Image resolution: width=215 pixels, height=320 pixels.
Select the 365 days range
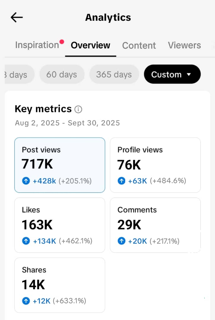pyautogui.click(x=114, y=74)
